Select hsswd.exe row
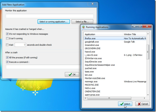Viewport: 156px width, 112px height. [x=115, y=52]
